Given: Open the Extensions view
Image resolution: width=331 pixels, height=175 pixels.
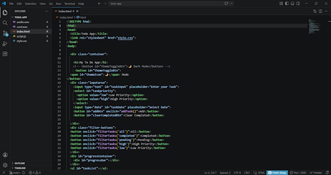Looking at the screenshot, I should coord(5,54).
